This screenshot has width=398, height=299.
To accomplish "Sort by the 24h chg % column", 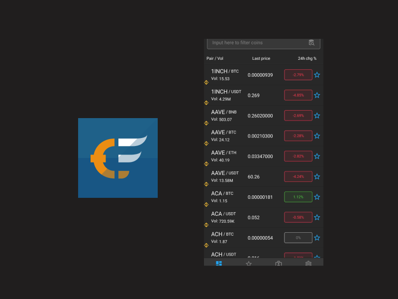I will tap(307, 58).
